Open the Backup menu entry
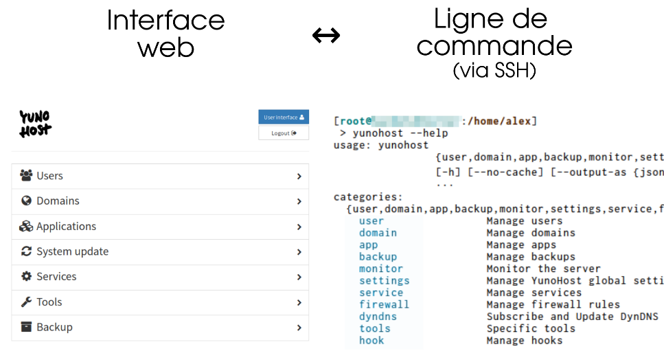The image size is (664, 351). pyautogui.click(x=160, y=328)
